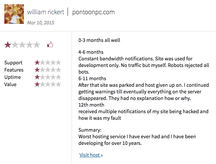Open the pontoonpc.com website link
Image resolution: width=216 pixels, height=164 pixels.
[93, 12]
